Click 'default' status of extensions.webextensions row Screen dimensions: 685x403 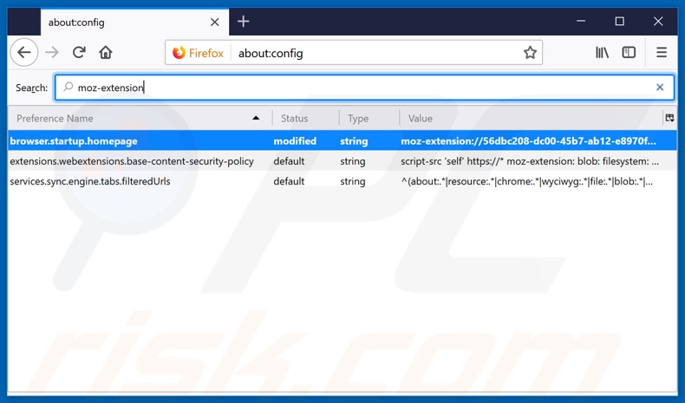click(x=289, y=161)
